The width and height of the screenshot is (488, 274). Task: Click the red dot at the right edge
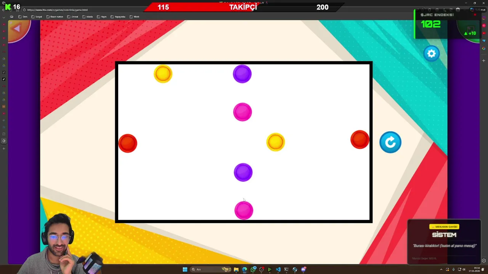[x=360, y=140]
